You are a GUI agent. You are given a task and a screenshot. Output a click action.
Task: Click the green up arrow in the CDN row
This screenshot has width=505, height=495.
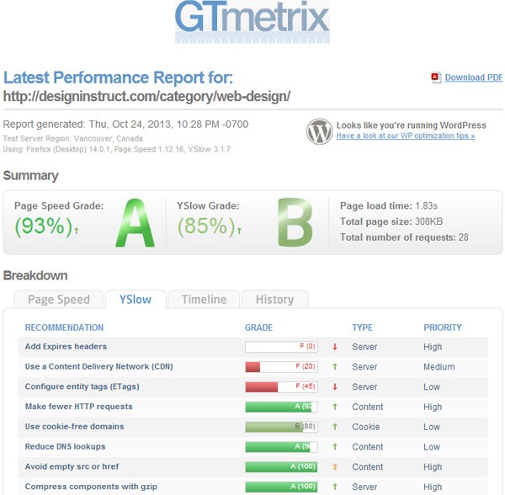tap(335, 367)
